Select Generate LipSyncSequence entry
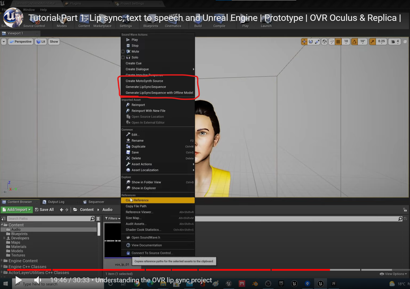 click(158, 87)
